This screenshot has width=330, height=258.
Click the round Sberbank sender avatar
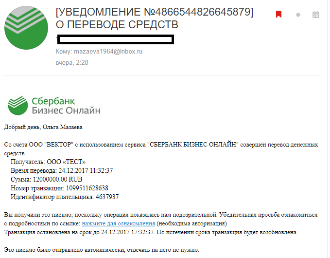click(x=26, y=28)
